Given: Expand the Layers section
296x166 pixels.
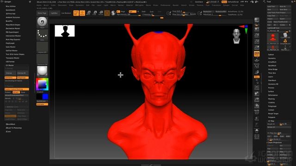Looking at the screenshot, I should click(x=271, y=77).
